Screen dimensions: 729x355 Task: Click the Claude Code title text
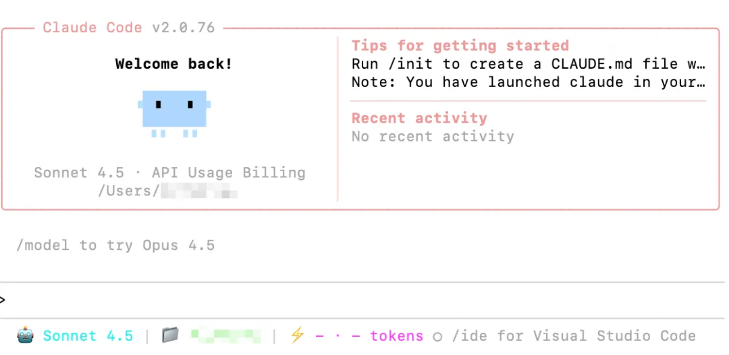92,28
